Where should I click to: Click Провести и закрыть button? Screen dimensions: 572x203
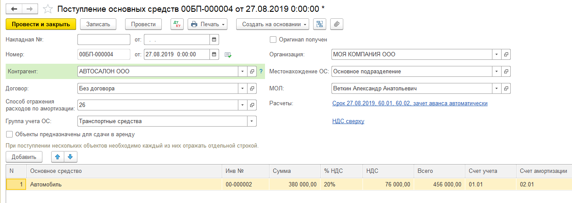pos(41,24)
